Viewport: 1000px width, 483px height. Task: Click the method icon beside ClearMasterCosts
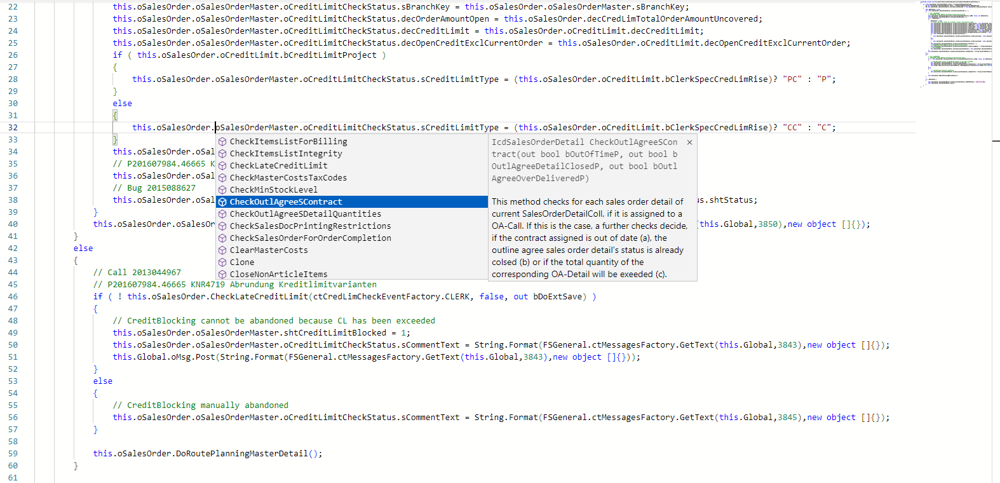coord(222,250)
